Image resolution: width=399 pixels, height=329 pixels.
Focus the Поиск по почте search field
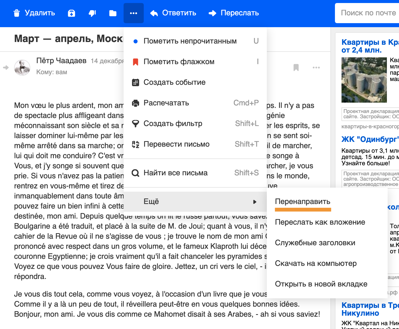pyautogui.click(x=367, y=13)
